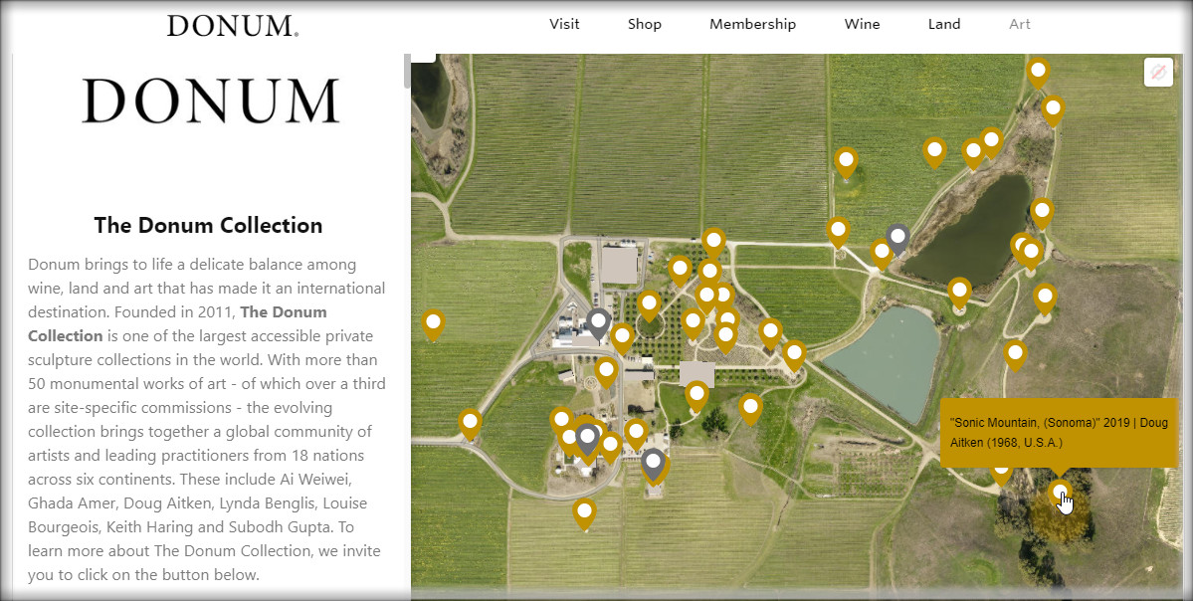Click the leftmost gold pin on the map
The height and width of the screenshot is (601, 1193).
point(433,322)
